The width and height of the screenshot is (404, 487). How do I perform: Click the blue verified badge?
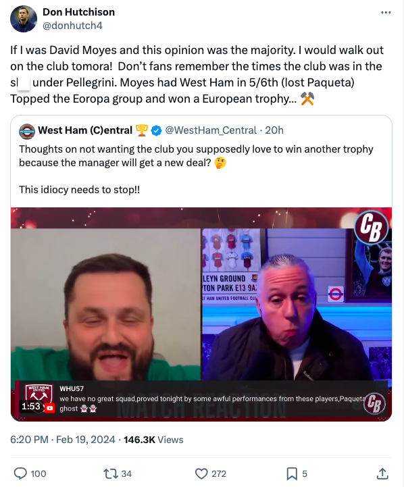click(x=156, y=131)
